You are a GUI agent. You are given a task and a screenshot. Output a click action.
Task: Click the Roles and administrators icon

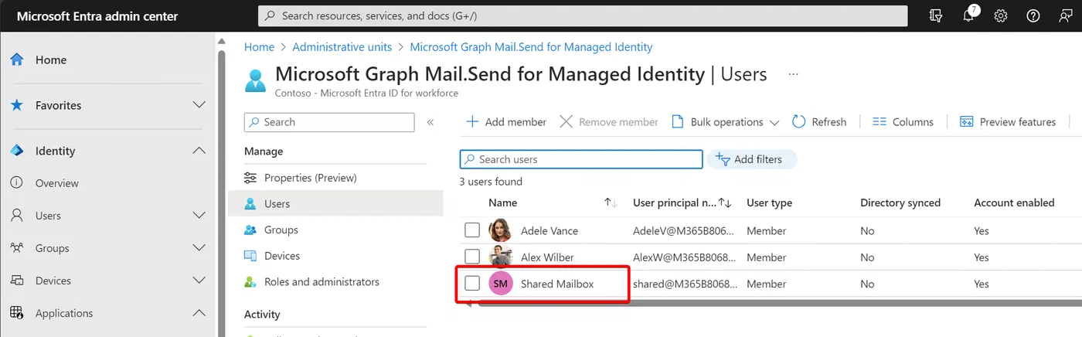point(250,282)
